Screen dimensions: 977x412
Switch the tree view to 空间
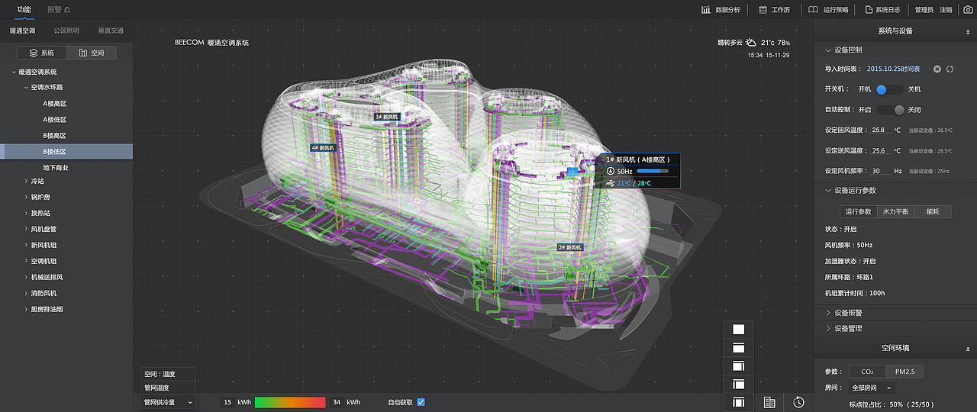click(91, 53)
